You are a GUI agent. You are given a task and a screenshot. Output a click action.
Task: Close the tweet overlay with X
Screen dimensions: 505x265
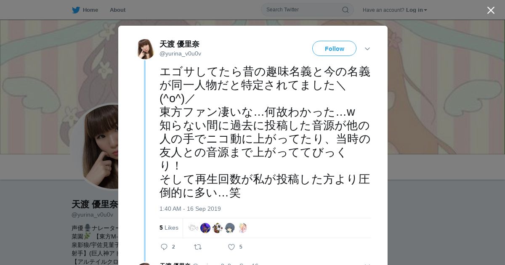click(491, 11)
